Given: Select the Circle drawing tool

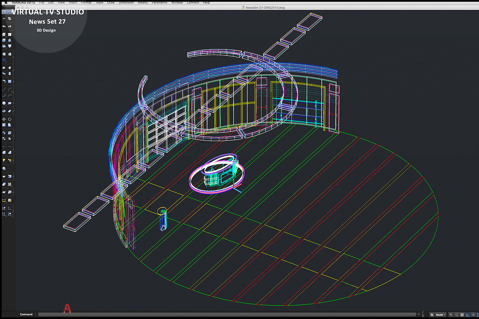Looking at the screenshot, I should (4, 103).
